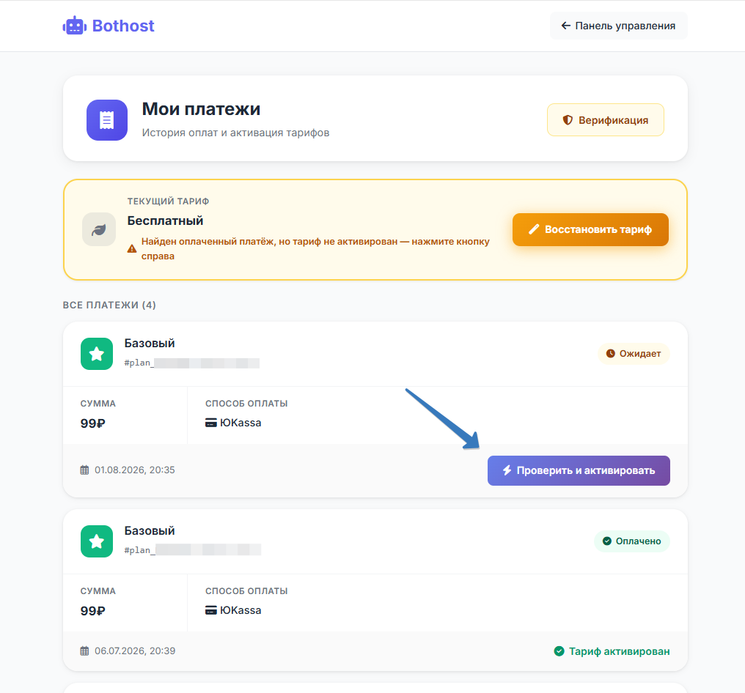This screenshot has width=745, height=693.
Task: Click Проверить и активировать button
Action: (x=579, y=470)
